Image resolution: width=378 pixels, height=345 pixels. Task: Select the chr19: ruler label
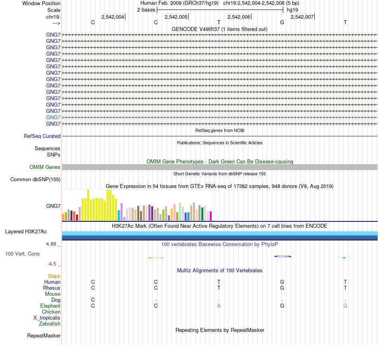(x=53, y=17)
